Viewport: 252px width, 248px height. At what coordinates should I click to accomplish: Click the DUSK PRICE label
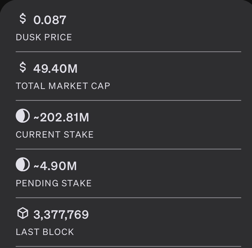coord(44,37)
